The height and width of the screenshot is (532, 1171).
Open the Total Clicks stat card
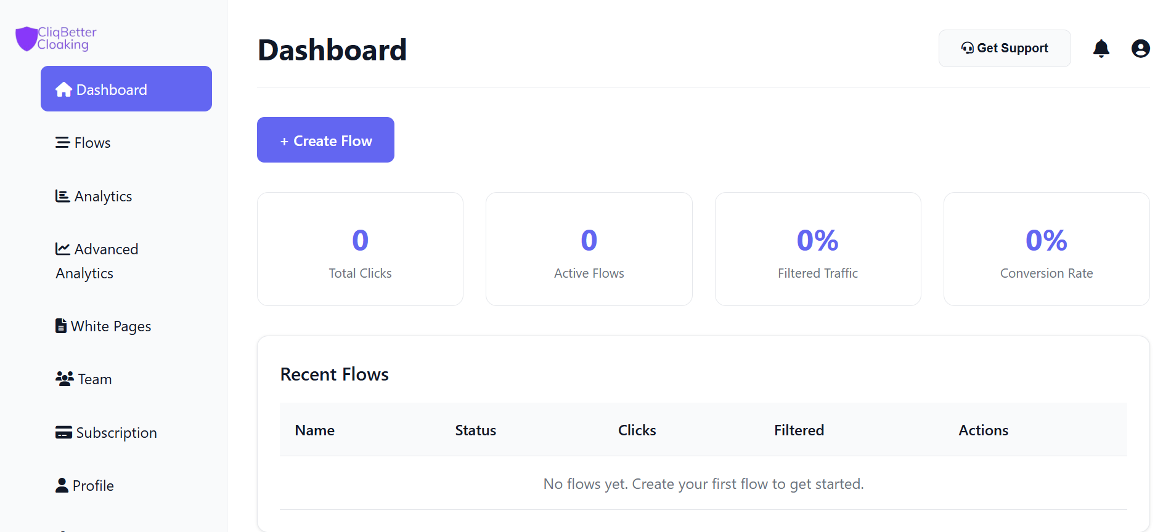(x=360, y=249)
